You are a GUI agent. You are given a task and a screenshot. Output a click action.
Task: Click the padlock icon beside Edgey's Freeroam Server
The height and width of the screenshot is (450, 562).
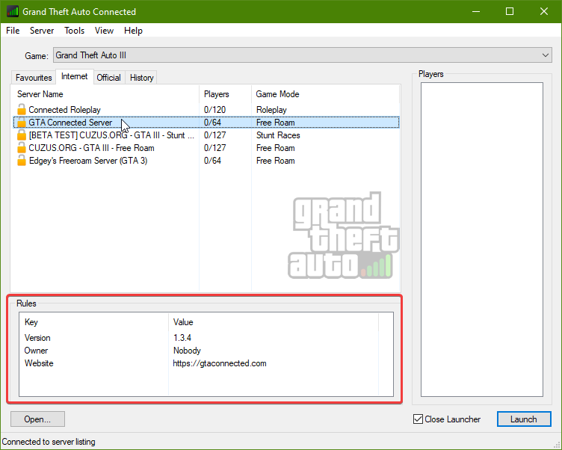coord(22,161)
